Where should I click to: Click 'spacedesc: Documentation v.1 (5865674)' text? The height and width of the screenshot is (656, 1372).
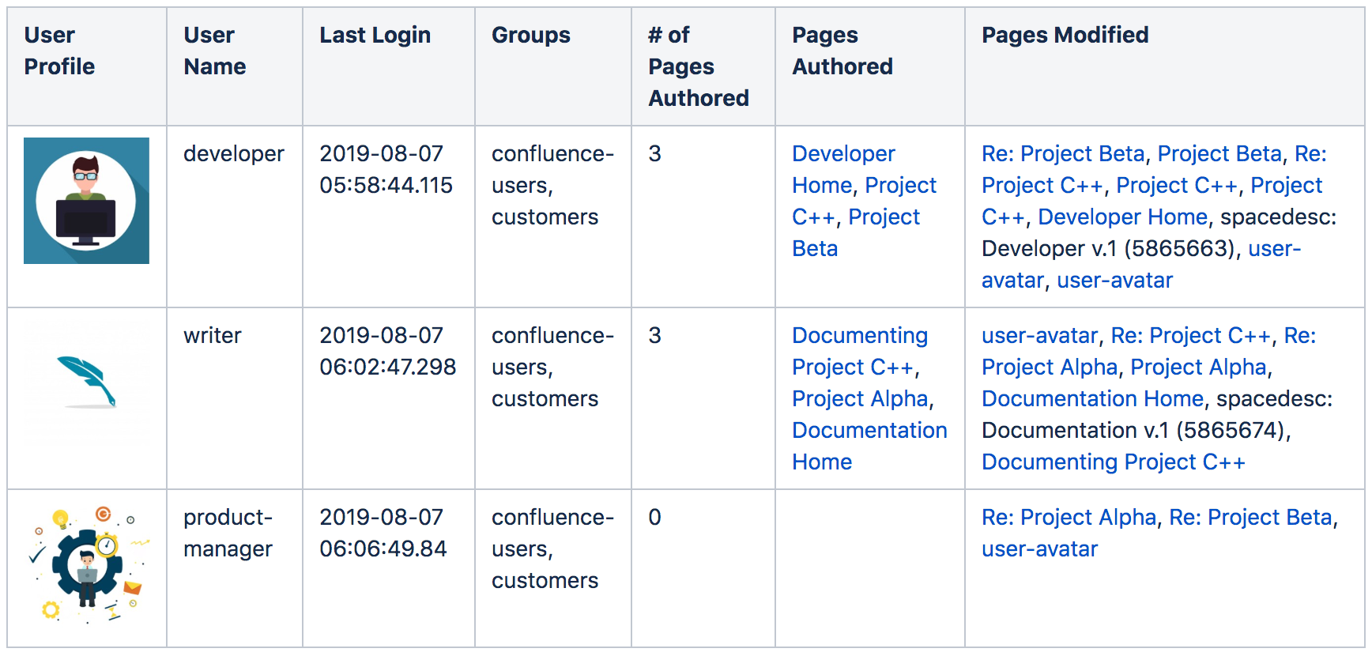(1157, 414)
